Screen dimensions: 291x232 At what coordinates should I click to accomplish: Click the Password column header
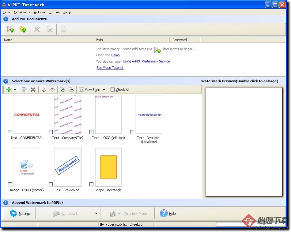click(x=185, y=40)
